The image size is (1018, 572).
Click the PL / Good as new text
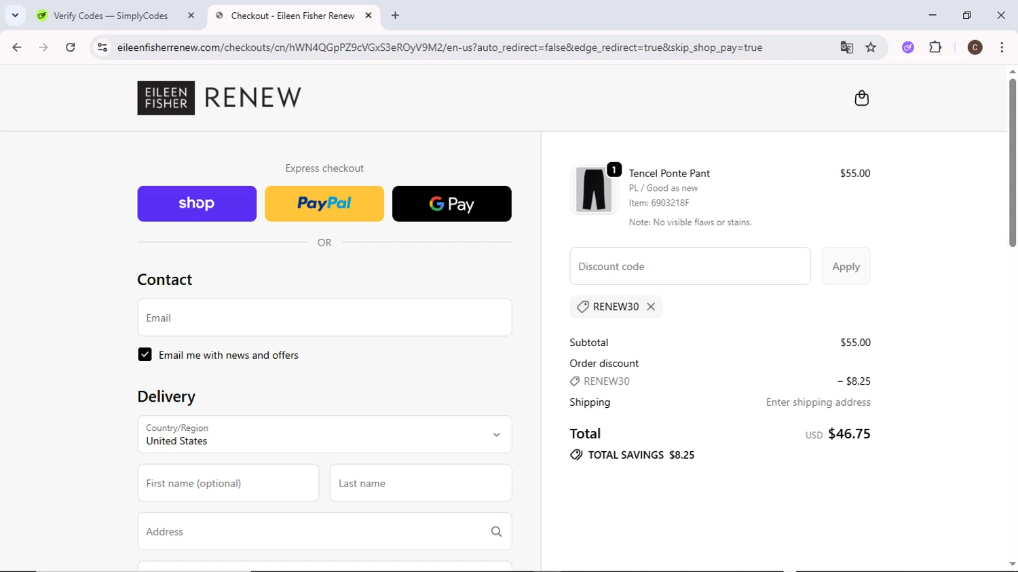663,188
